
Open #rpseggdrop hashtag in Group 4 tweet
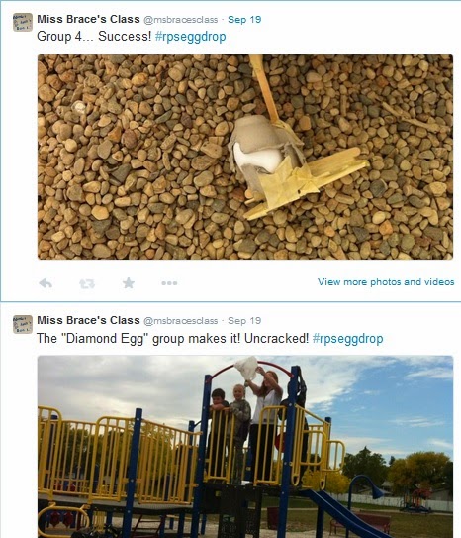[x=190, y=37]
